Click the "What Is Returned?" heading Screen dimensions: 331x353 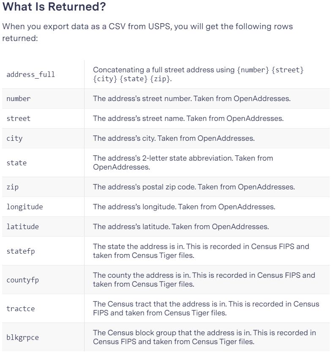pos(54,7)
